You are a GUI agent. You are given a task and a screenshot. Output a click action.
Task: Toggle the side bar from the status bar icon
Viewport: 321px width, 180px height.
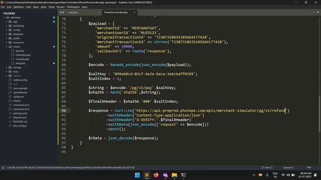point(4,167)
